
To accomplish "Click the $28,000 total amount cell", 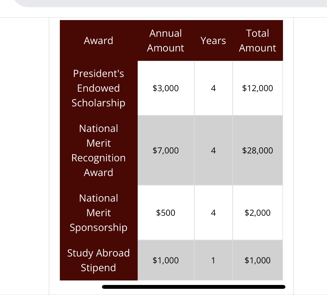I will pyautogui.click(x=258, y=150).
